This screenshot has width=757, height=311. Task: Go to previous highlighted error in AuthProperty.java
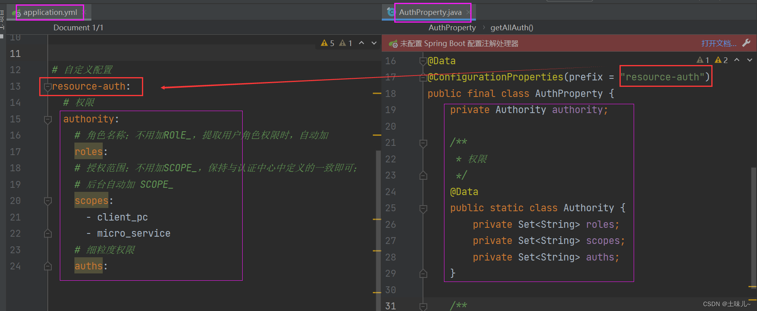click(x=737, y=60)
